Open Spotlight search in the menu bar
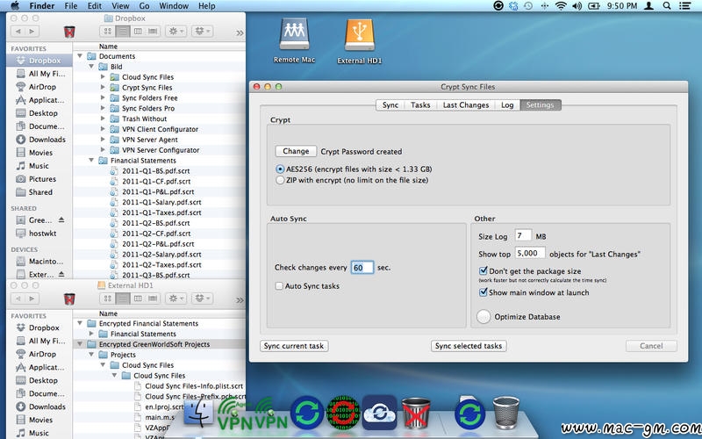This screenshot has width=702, height=439. [667, 6]
